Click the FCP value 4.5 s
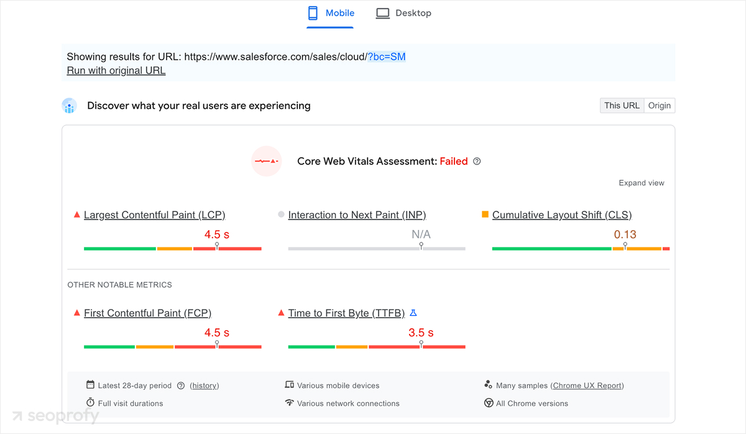 [x=217, y=333]
